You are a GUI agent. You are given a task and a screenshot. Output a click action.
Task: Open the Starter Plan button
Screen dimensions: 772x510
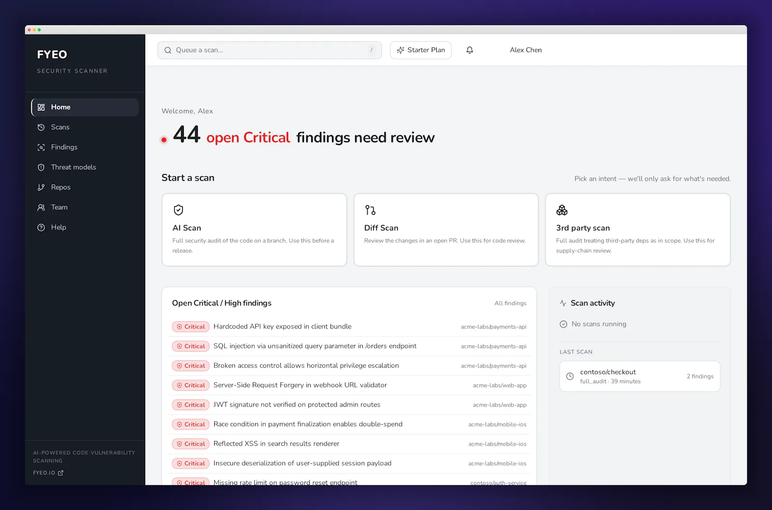click(421, 50)
